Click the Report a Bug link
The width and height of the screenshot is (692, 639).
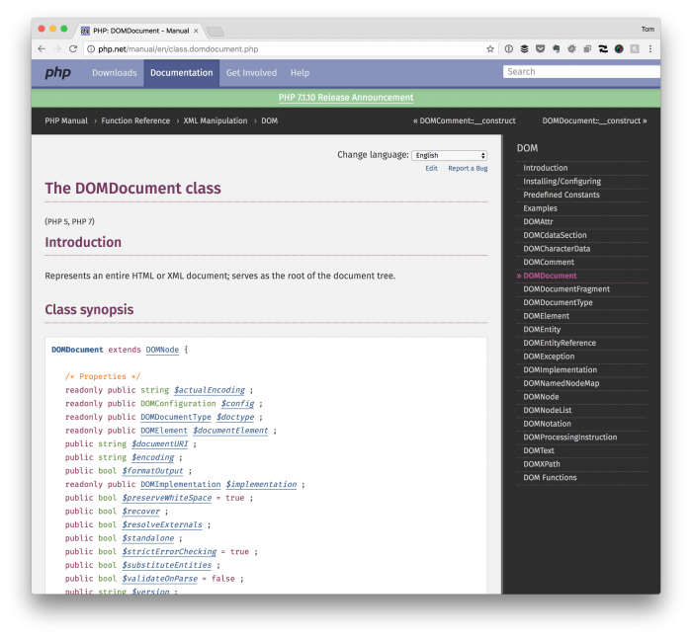[x=468, y=169]
